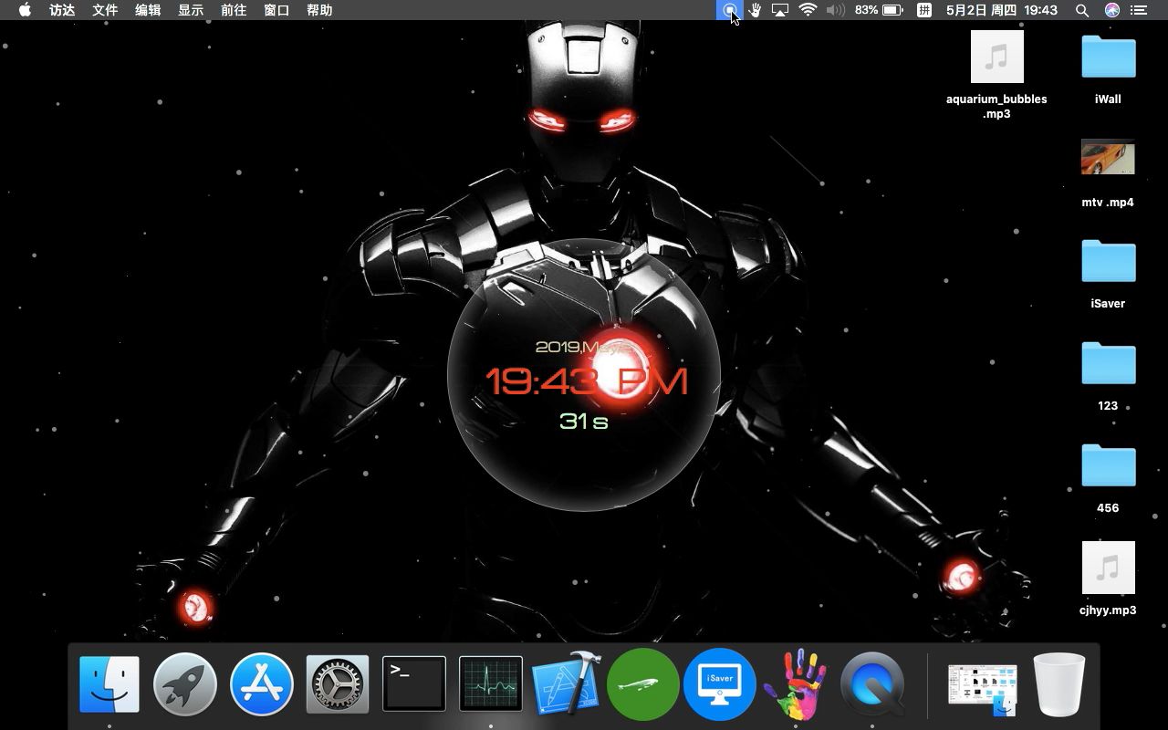The image size is (1168, 730).
Task: Open the 83% battery status menu
Action: (879, 10)
